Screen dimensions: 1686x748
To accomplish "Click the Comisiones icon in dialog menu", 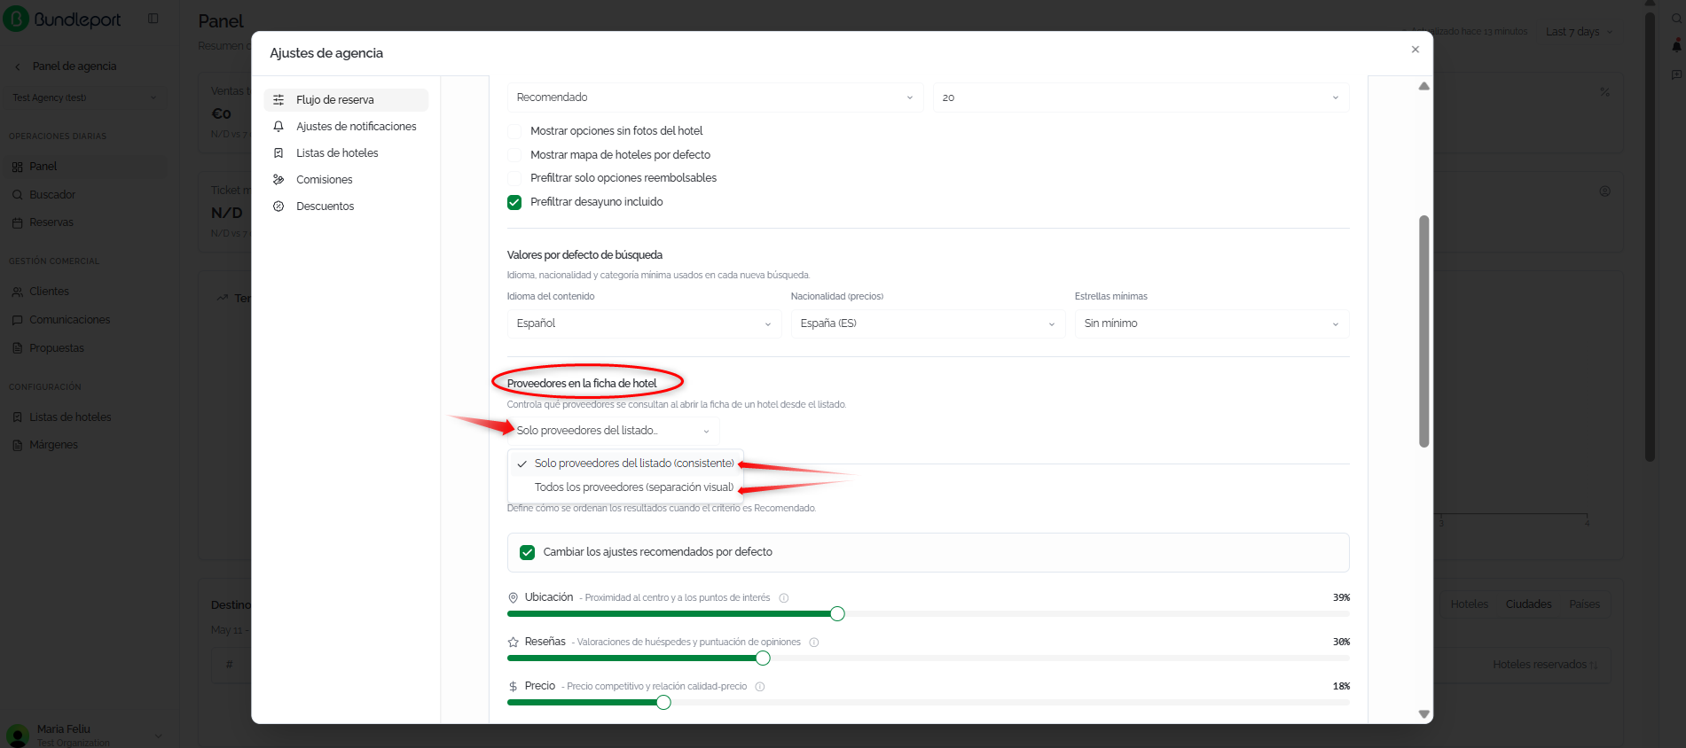I will (x=278, y=180).
